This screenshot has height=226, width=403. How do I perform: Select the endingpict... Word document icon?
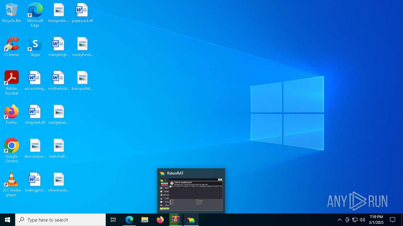[x=35, y=183]
